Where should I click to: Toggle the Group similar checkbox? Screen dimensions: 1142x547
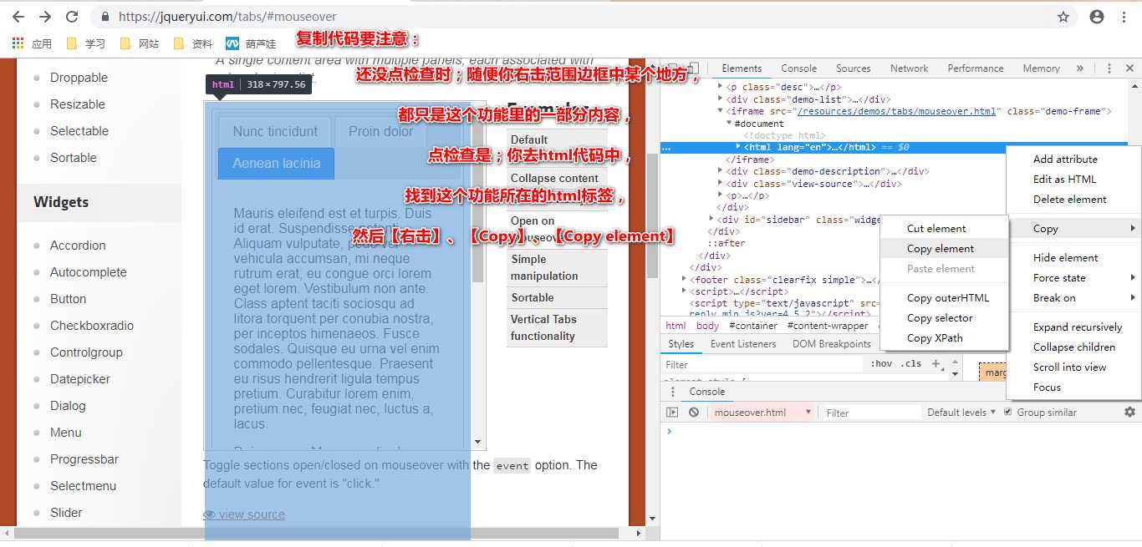pyautogui.click(x=1007, y=412)
